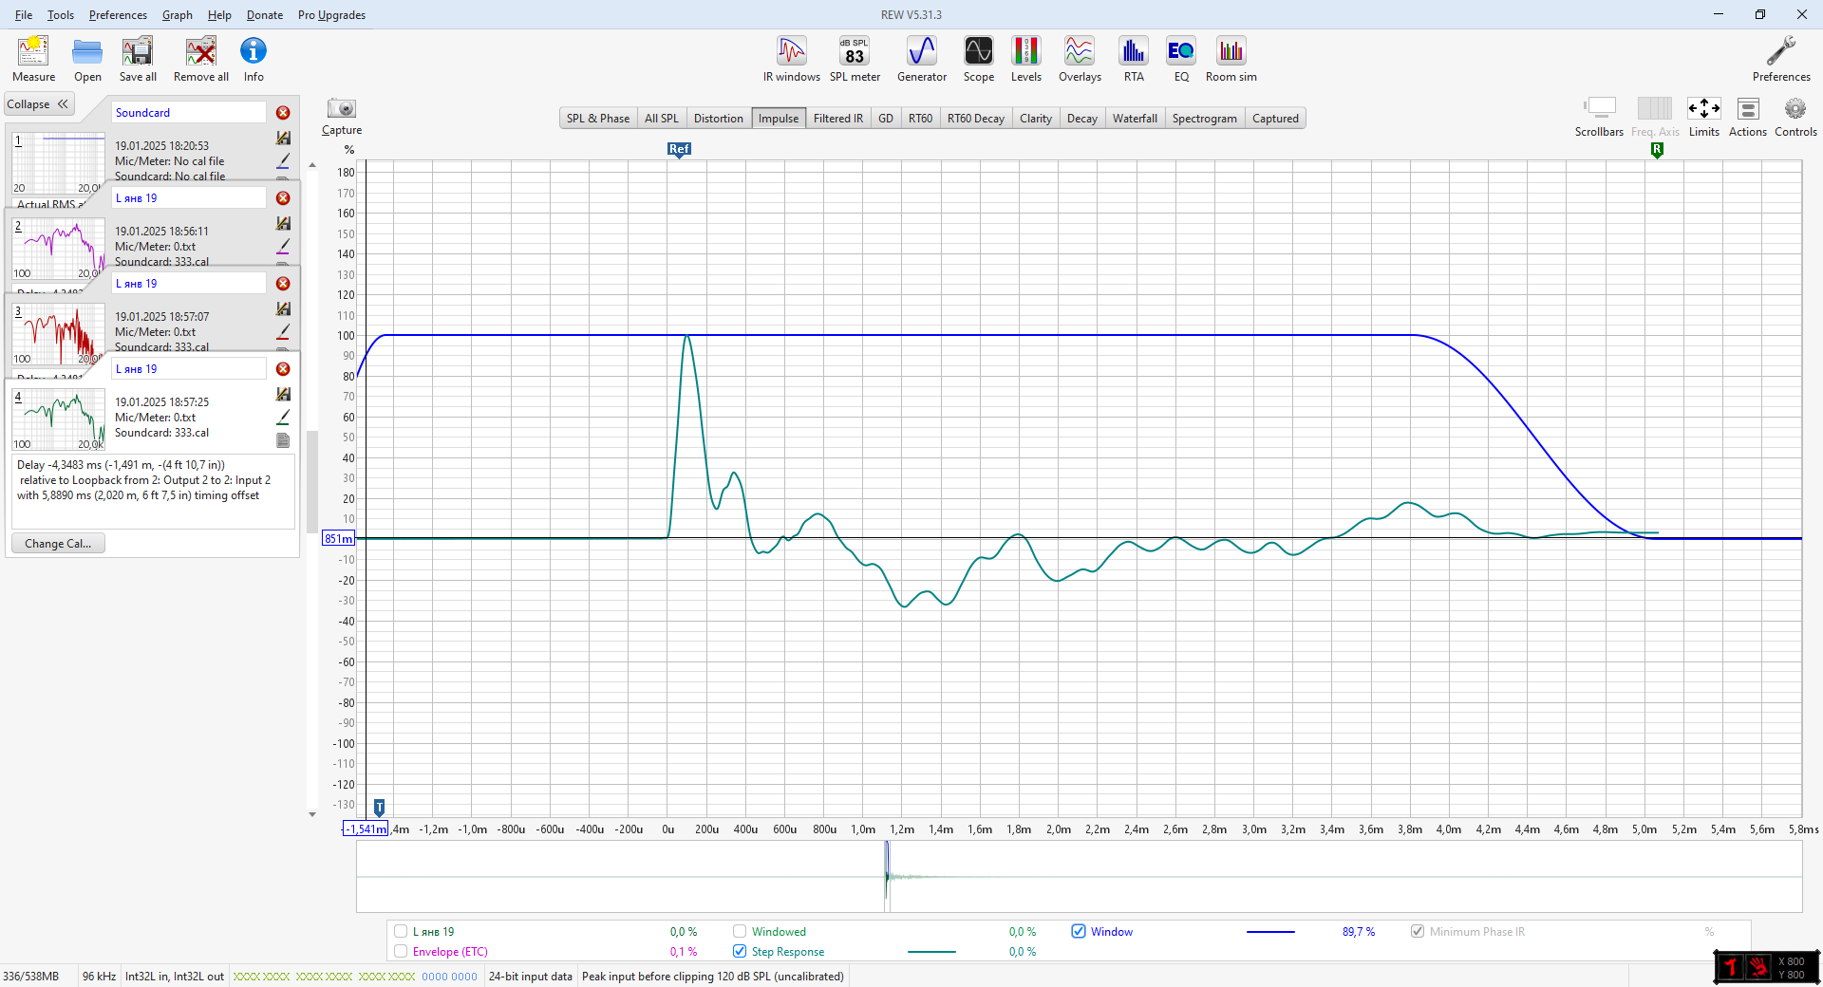Toggle graph Scrollbars icon

coord(1600,117)
